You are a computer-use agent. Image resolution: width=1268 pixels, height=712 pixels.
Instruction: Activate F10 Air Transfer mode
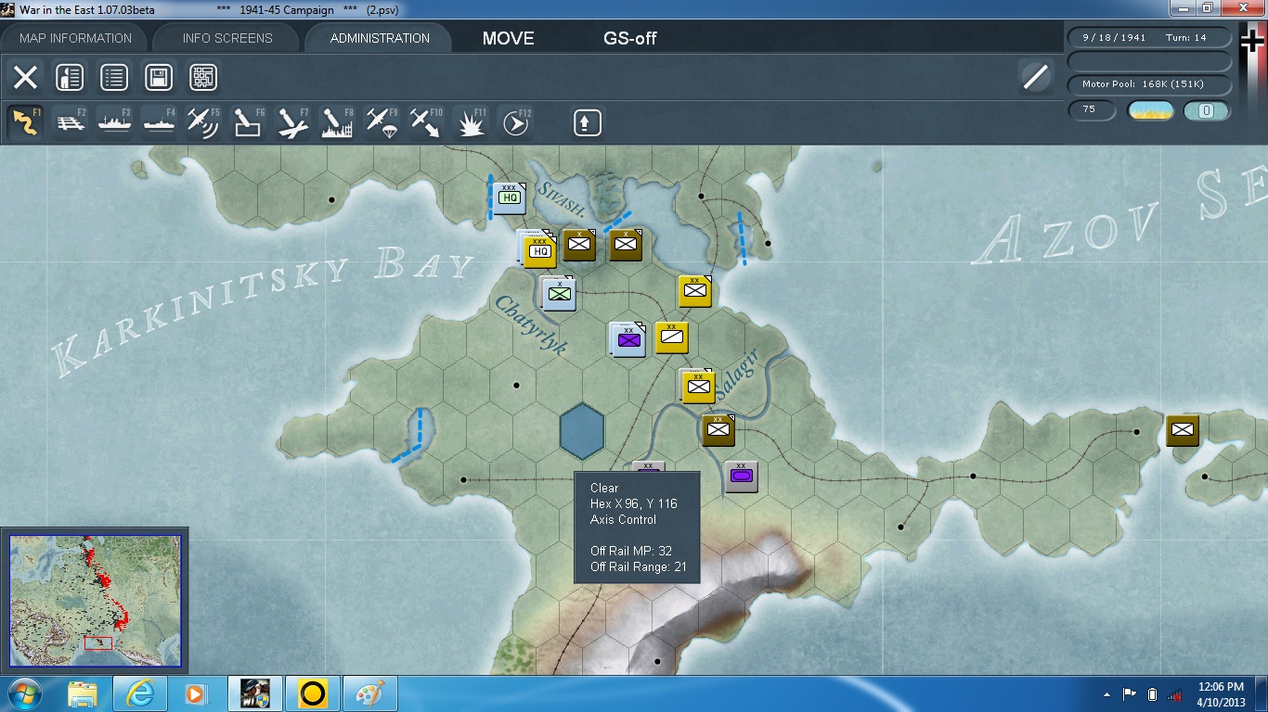(x=427, y=122)
